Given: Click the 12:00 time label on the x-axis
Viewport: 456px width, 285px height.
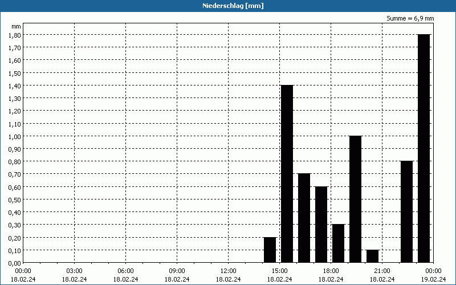Looking at the screenshot, I should 229,271.
